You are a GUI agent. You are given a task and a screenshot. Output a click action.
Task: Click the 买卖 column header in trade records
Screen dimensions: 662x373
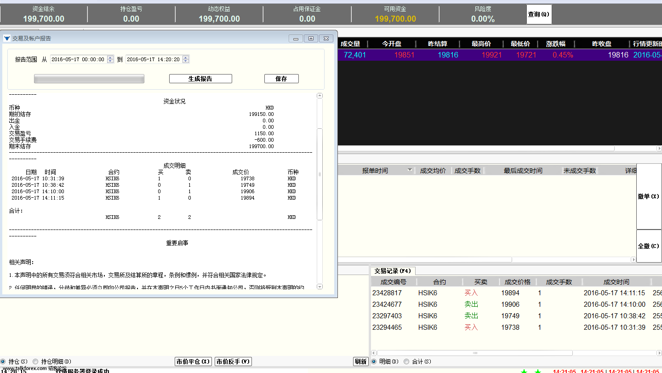pyautogui.click(x=480, y=282)
